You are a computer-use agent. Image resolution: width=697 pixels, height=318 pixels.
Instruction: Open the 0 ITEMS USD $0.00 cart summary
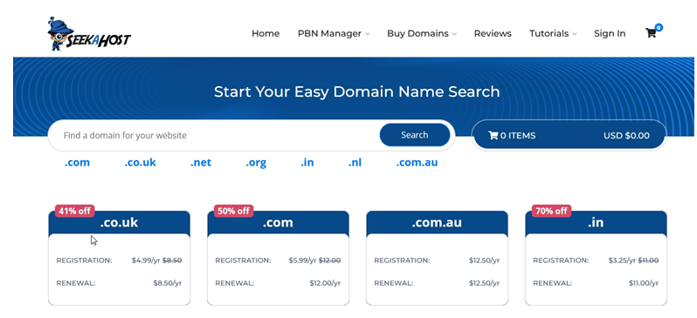click(569, 135)
